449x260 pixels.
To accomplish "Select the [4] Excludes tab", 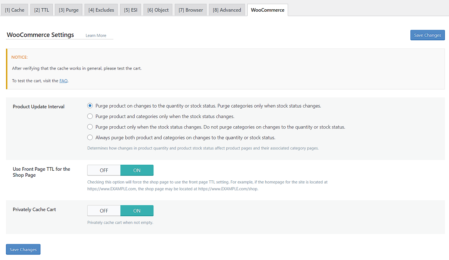I will pyautogui.click(x=101, y=10).
